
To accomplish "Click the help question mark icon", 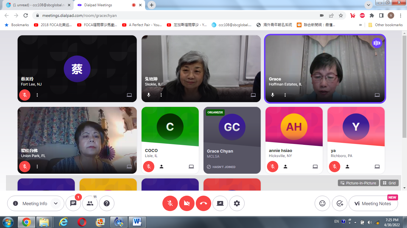I will tap(107, 203).
